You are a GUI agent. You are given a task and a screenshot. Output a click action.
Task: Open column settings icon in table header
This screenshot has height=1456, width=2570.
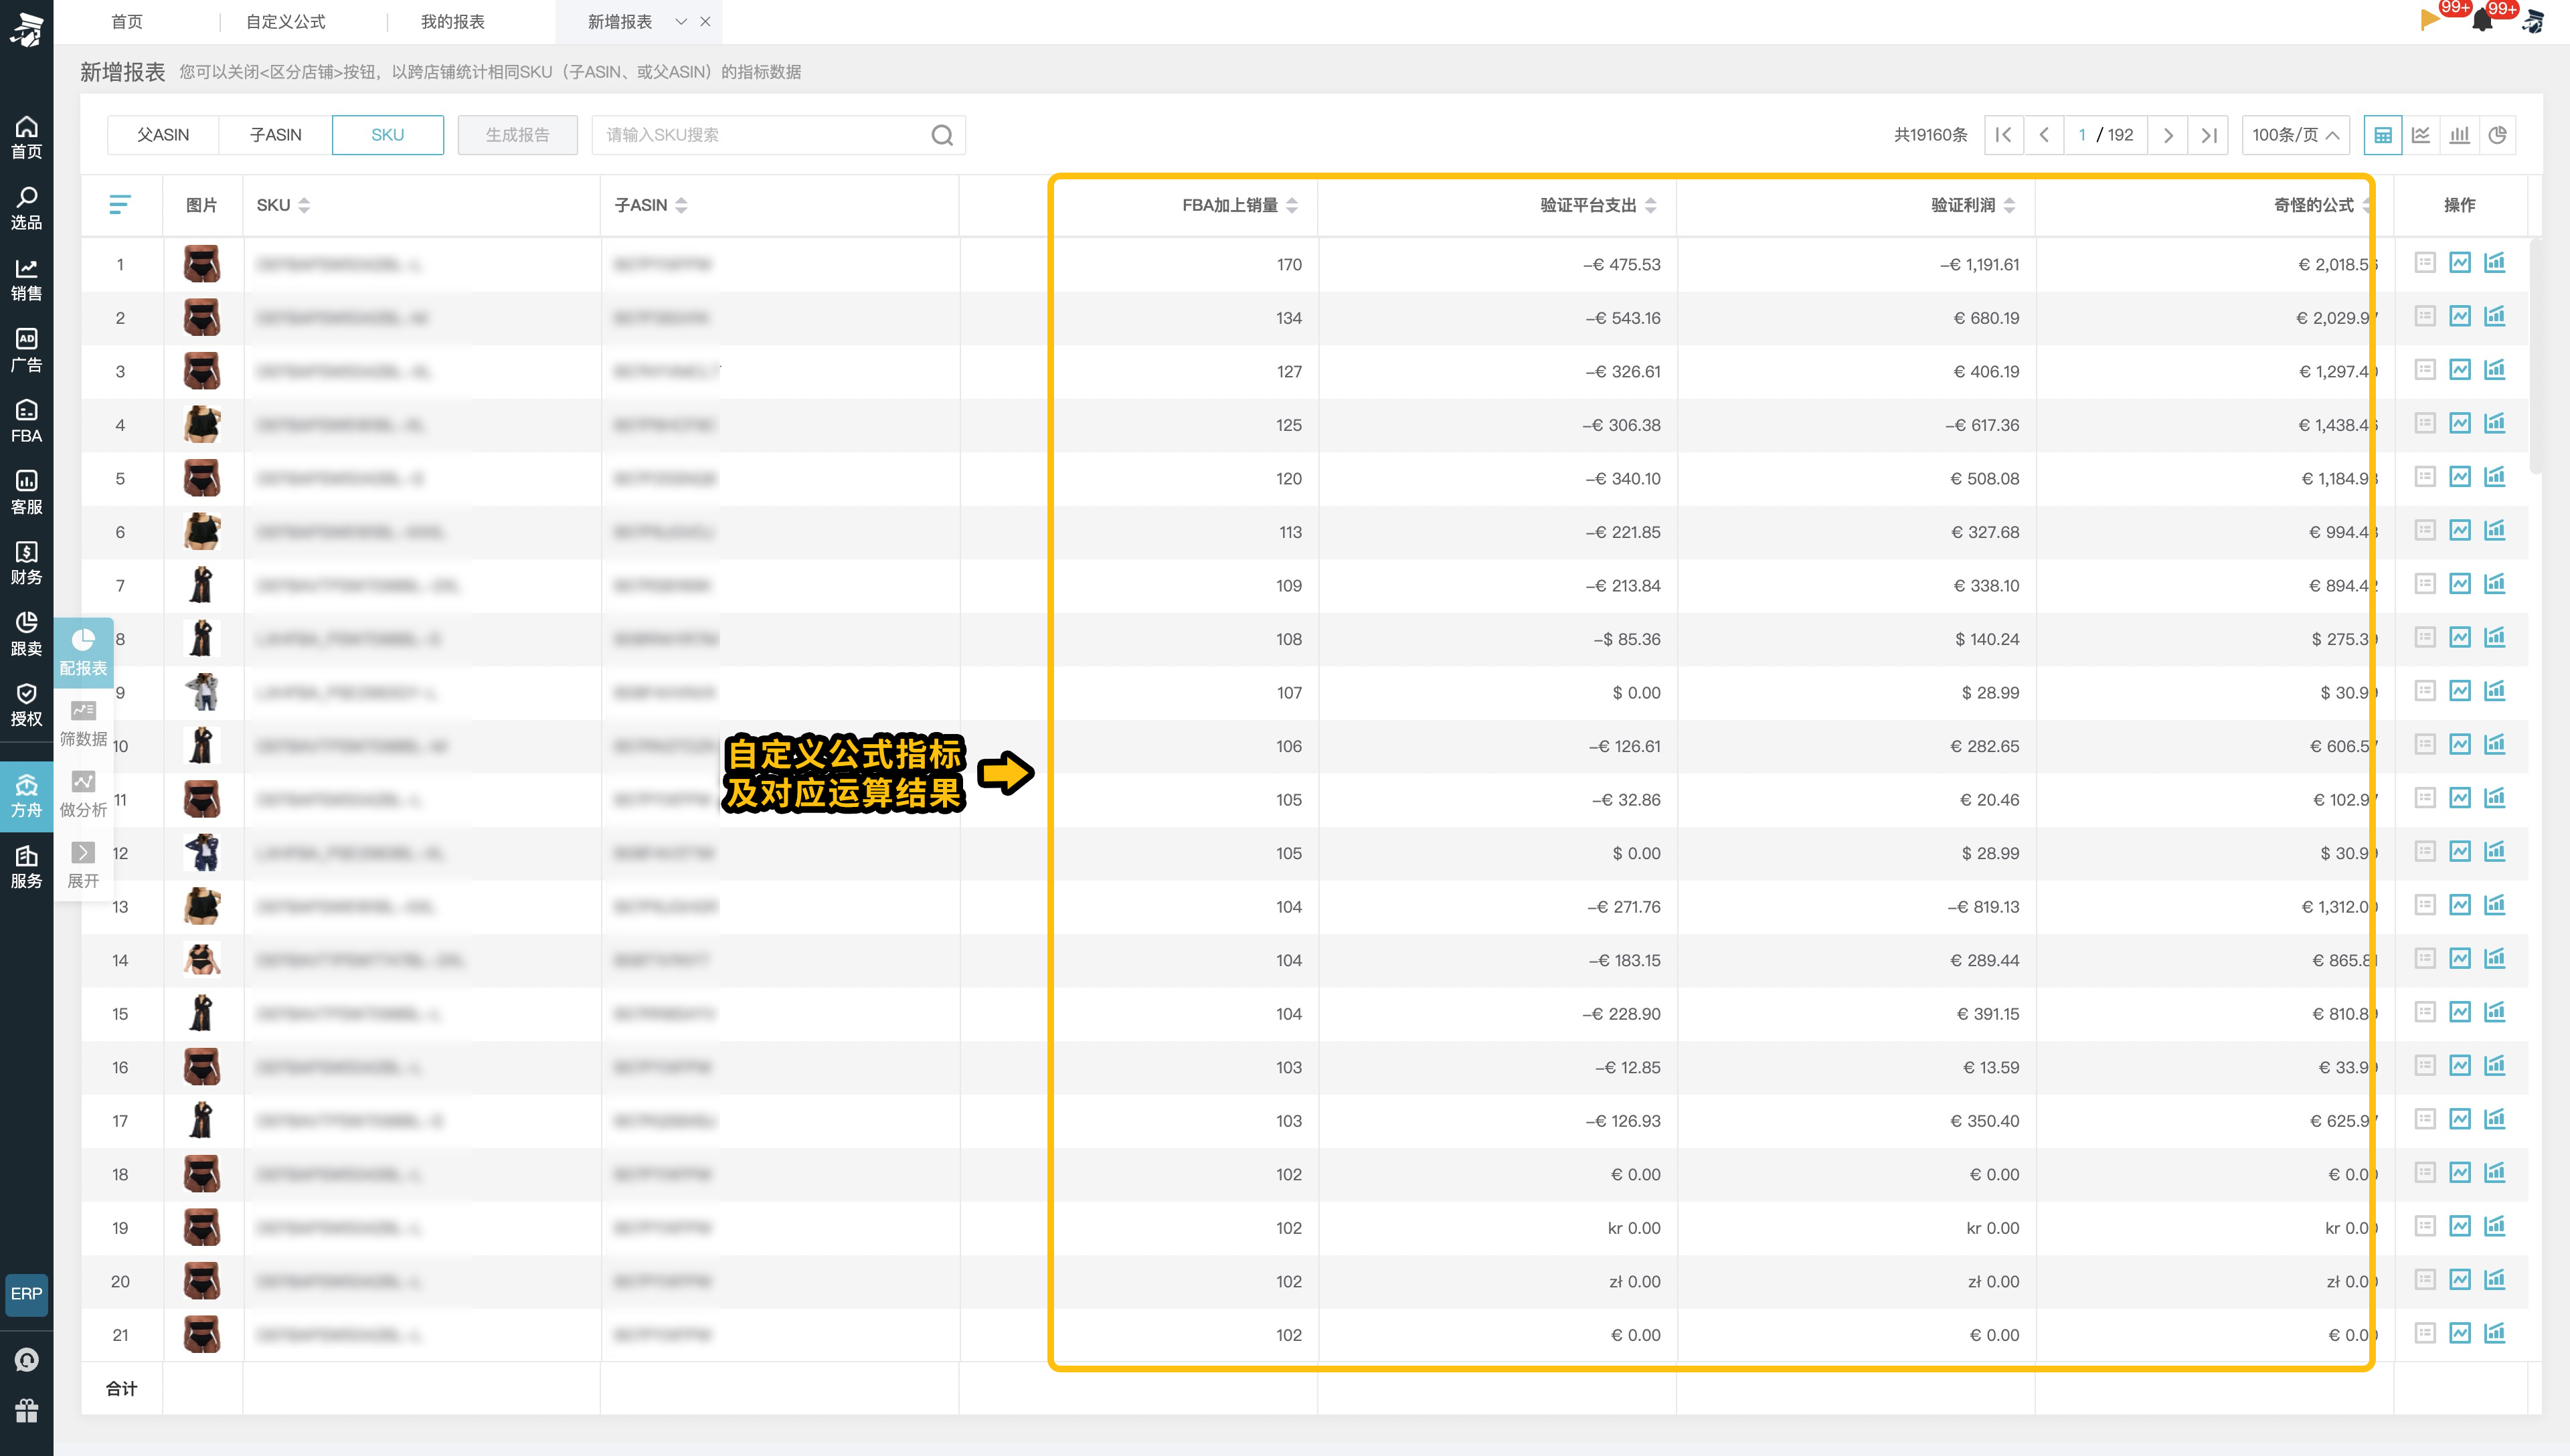coord(120,205)
